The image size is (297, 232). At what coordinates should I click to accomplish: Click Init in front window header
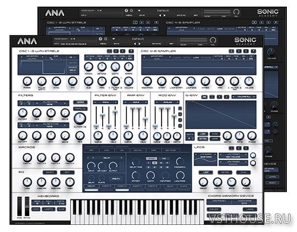172,44
